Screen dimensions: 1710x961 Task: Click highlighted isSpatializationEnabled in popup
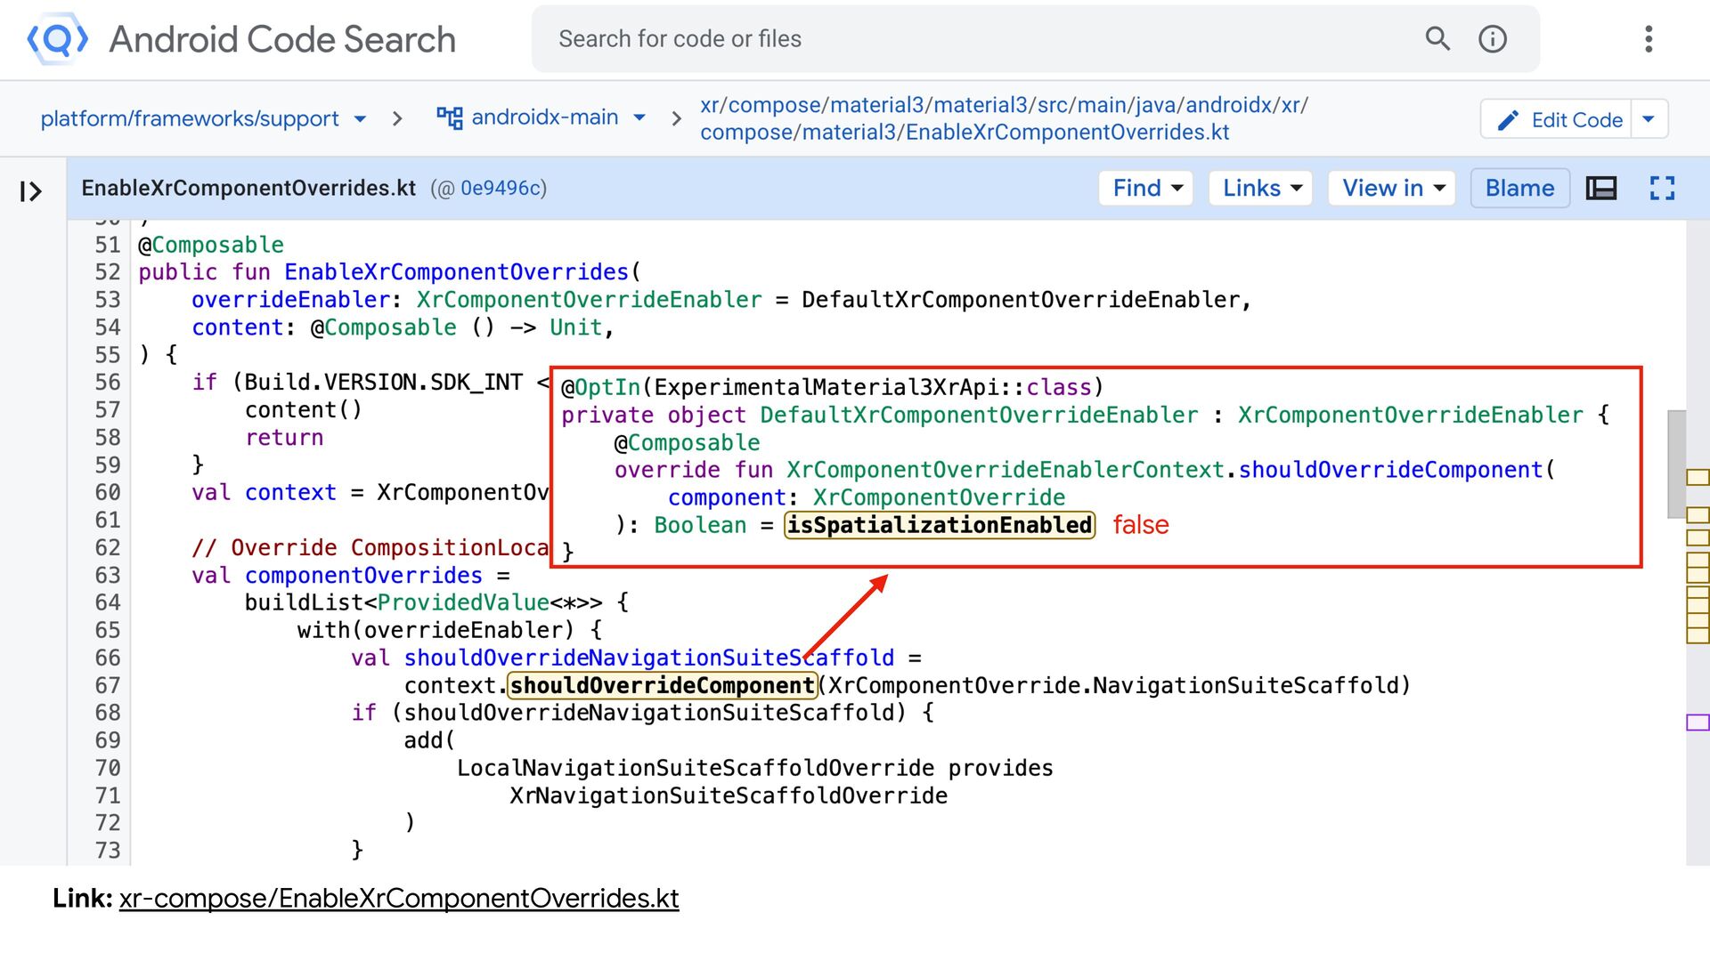[x=940, y=525]
